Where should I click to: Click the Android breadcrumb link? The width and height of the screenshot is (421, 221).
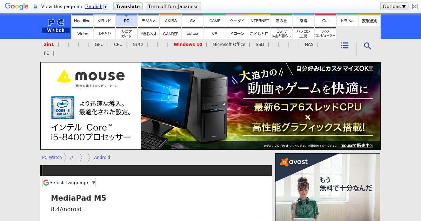[x=102, y=158]
